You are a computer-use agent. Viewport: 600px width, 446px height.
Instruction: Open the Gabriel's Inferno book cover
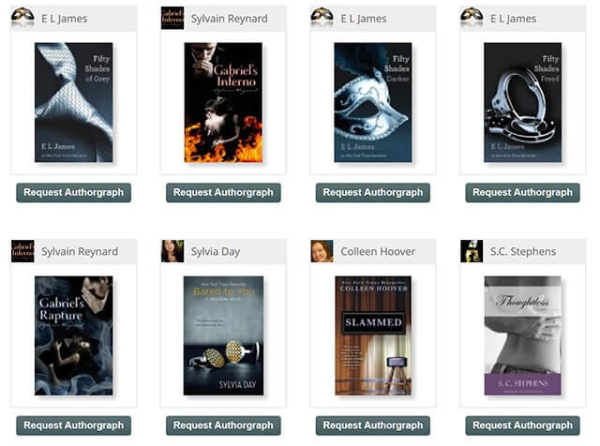223,102
